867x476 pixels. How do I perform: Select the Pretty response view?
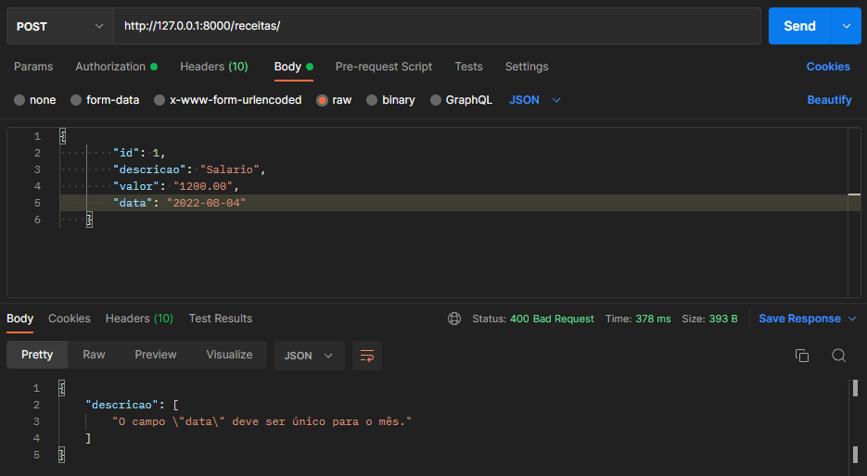(x=37, y=355)
